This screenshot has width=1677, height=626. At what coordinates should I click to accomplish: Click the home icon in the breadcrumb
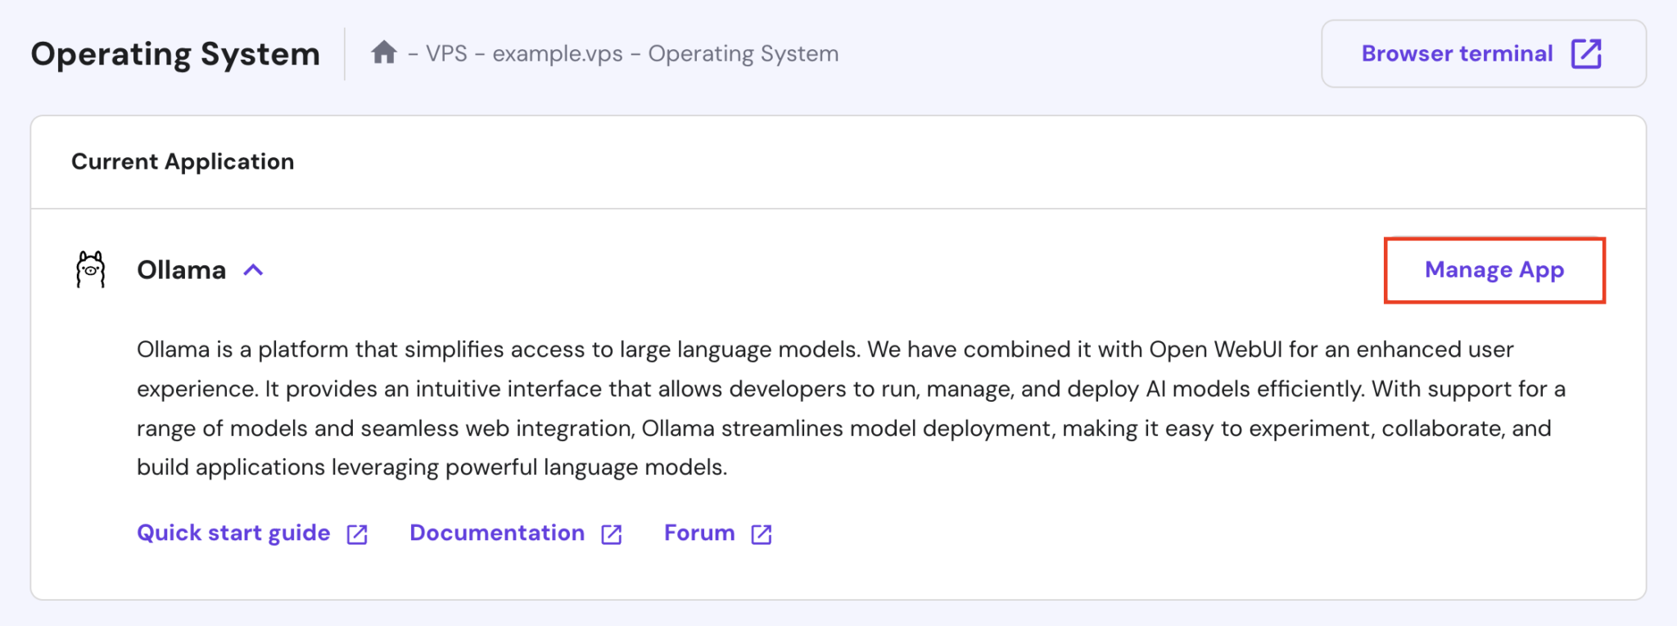click(x=383, y=53)
